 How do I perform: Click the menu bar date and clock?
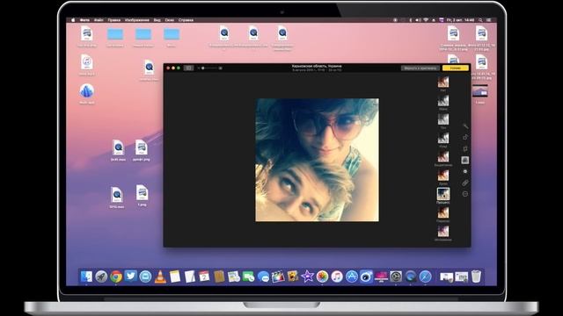460,20
